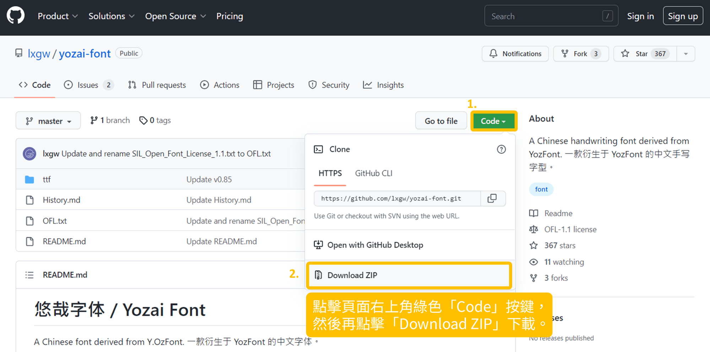Open the Star lists dropdown arrow

(x=685, y=54)
